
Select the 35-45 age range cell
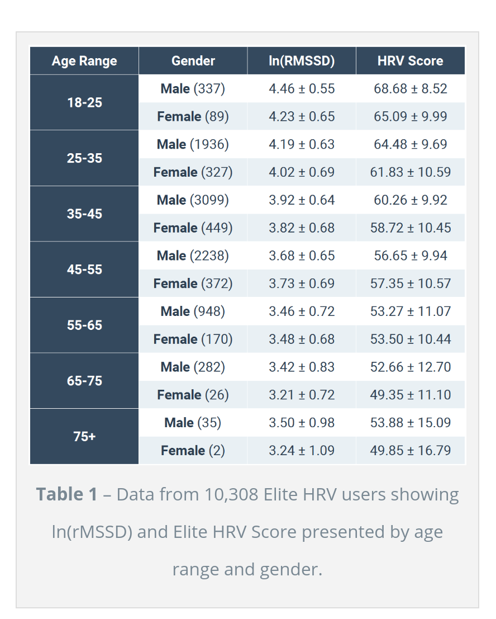[84, 214]
